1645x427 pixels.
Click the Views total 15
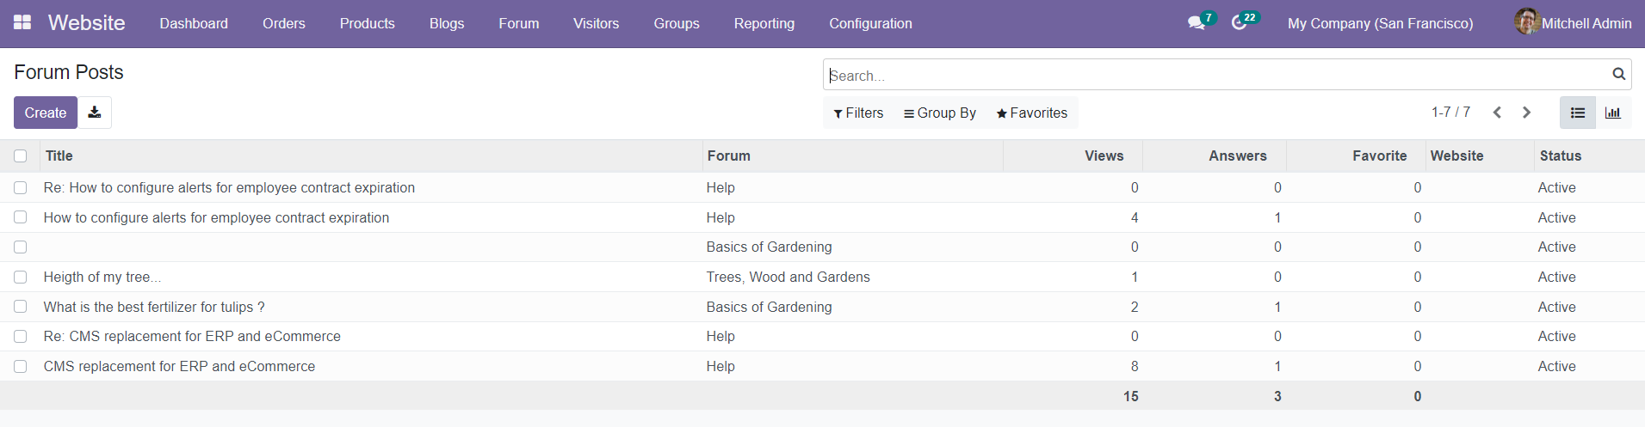1130,396
